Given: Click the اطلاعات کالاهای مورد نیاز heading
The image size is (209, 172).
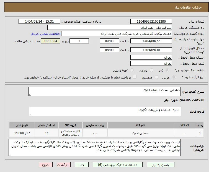Looking at the screenshot, I should (x=184, y=100).
